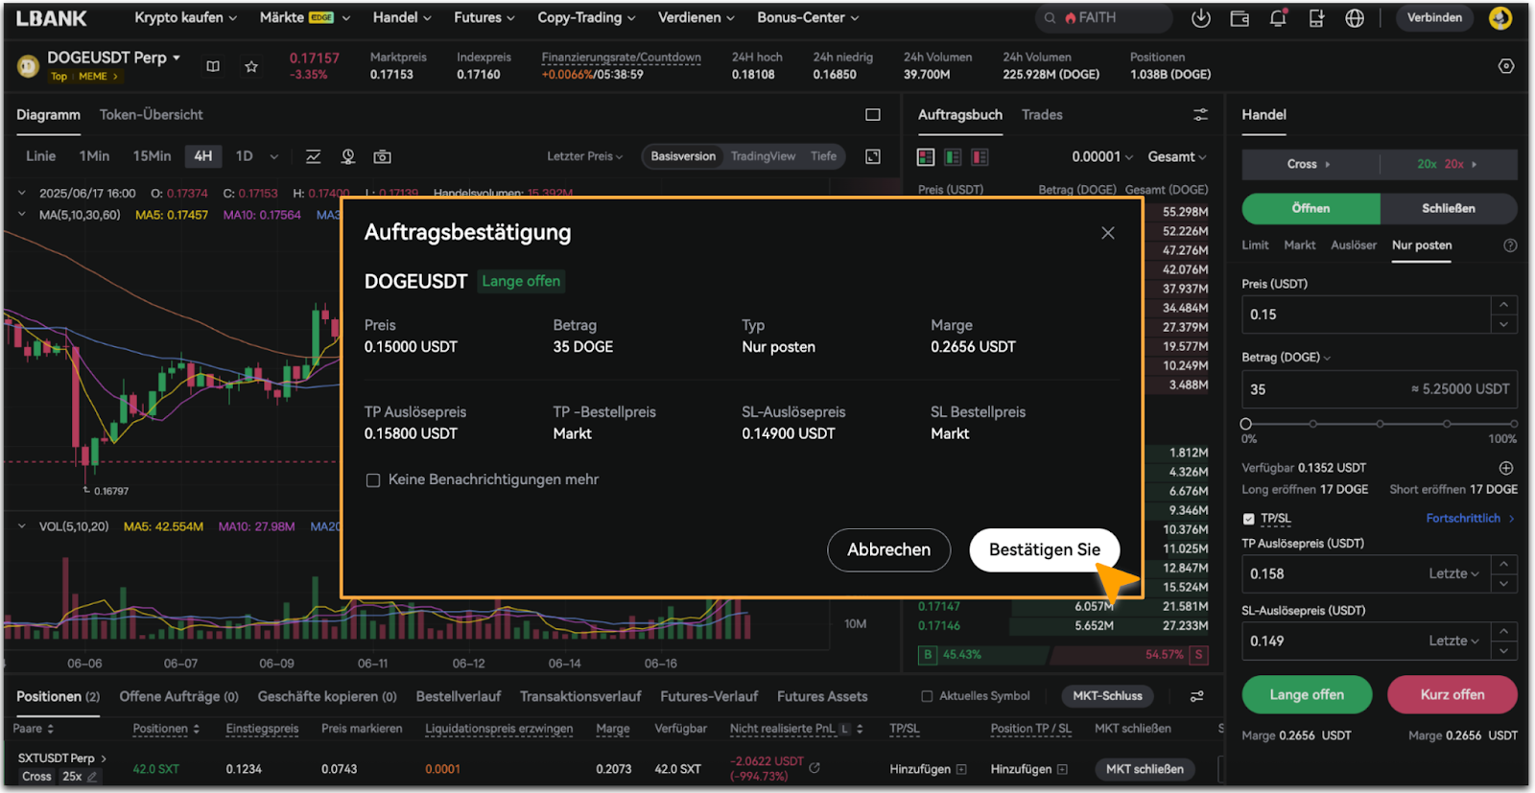
Task: Open the notification bell icon
Action: coord(1278,18)
